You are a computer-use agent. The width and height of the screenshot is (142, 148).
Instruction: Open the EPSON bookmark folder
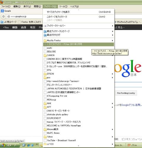point(79,74)
